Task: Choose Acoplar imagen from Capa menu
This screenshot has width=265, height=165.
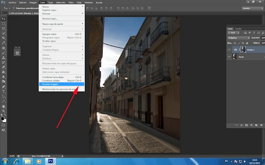Action: tap(62, 84)
